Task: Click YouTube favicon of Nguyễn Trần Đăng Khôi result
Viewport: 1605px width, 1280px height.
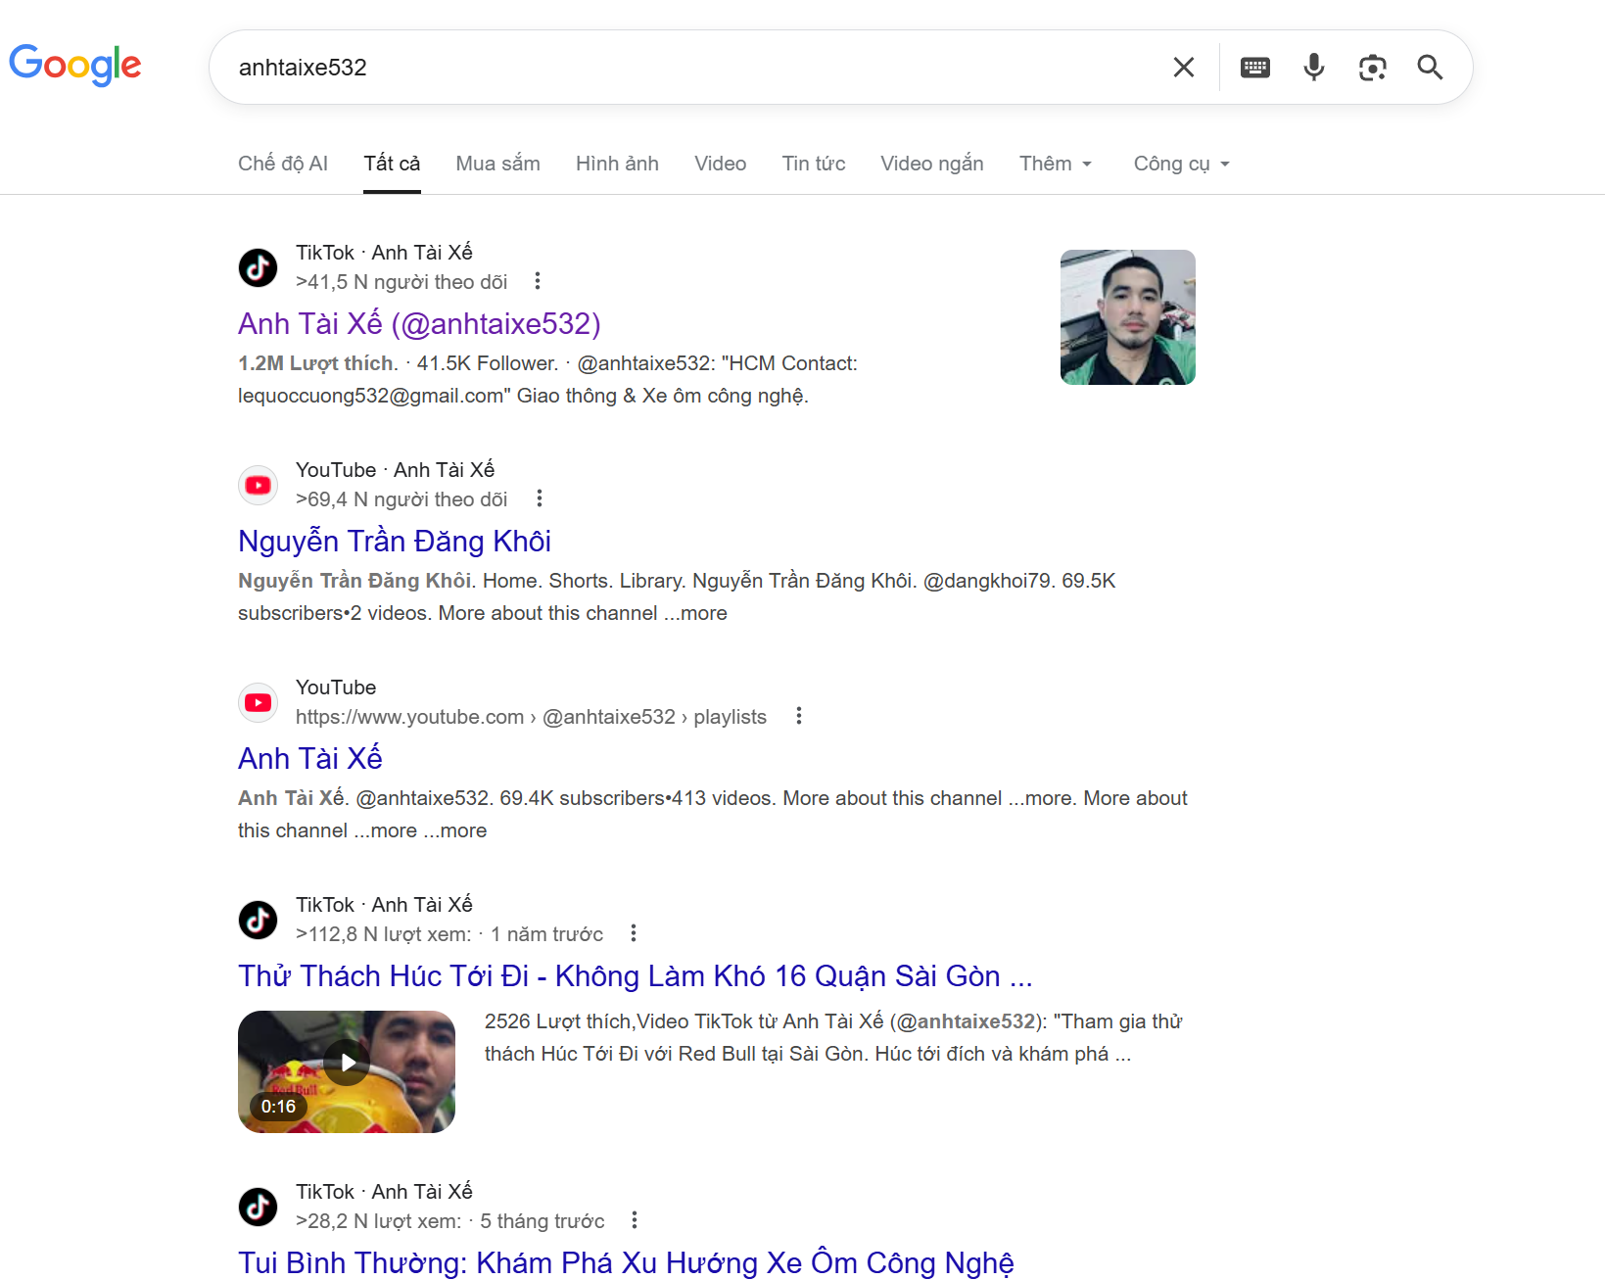Action: tap(259, 485)
